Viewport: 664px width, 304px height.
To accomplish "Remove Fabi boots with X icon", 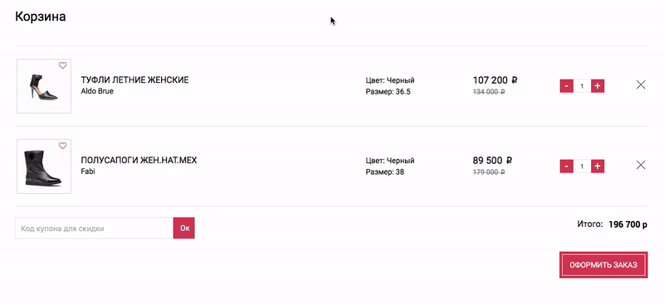I will tap(641, 165).
